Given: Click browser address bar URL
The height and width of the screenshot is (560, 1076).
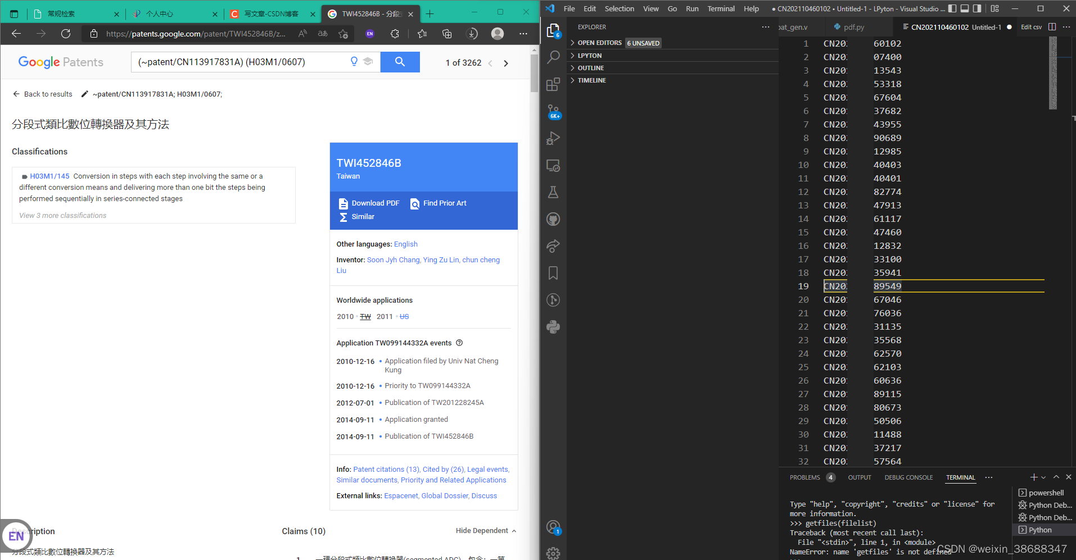Looking at the screenshot, I should tap(196, 34).
